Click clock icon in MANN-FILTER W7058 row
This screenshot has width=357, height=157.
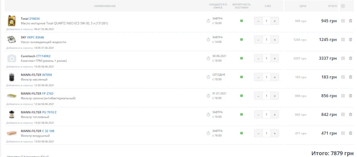208,77
